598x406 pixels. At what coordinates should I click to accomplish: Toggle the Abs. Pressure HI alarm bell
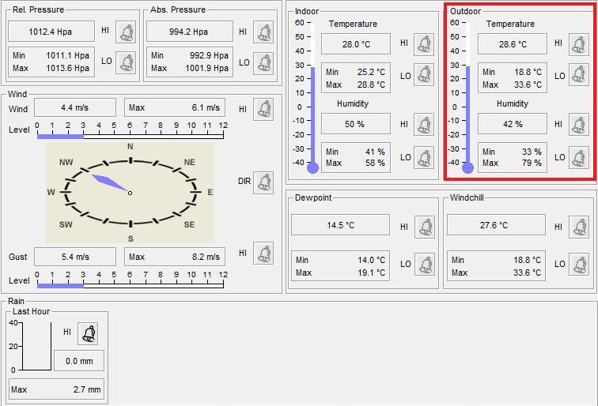(x=263, y=32)
